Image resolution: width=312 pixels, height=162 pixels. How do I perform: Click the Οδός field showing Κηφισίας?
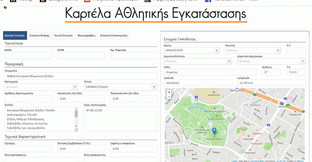(x=210, y=72)
